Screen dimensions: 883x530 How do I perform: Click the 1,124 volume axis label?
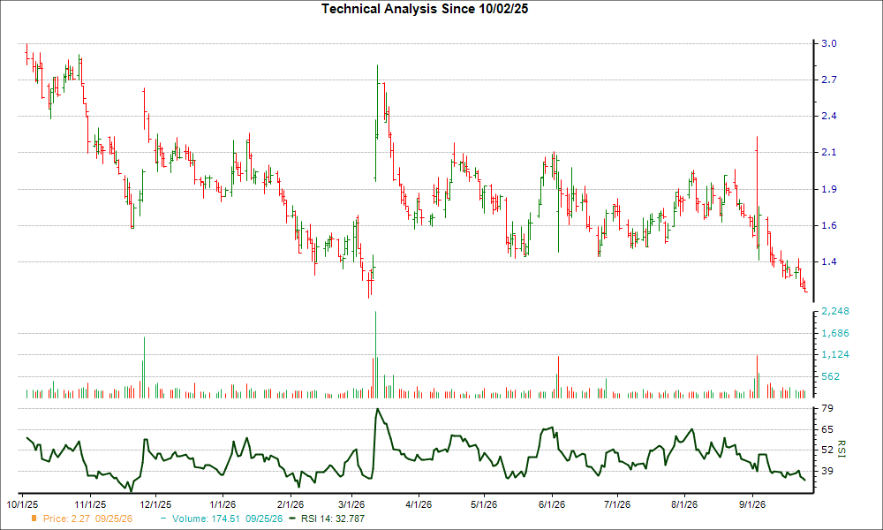pos(835,355)
